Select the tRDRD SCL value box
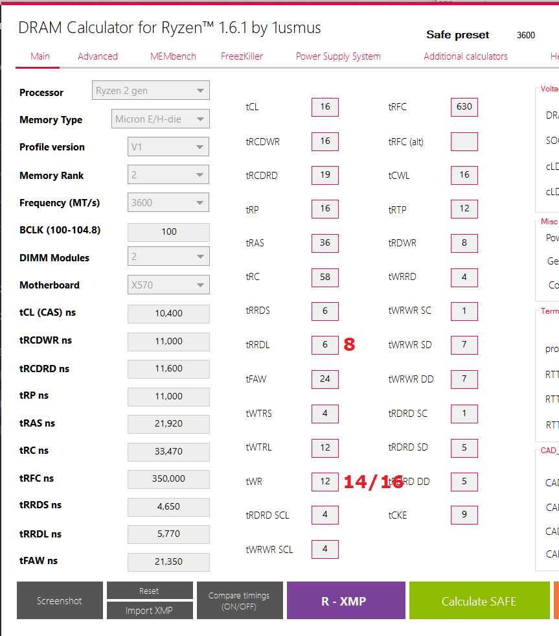 (x=325, y=515)
